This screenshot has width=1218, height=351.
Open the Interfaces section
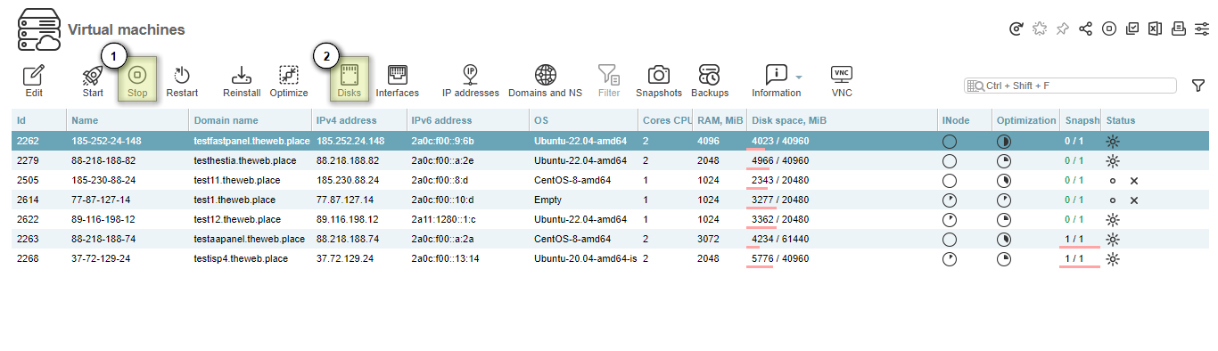(x=398, y=81)
